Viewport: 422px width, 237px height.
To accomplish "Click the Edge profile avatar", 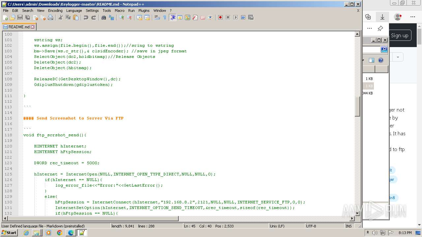I will tap(398, 17).
